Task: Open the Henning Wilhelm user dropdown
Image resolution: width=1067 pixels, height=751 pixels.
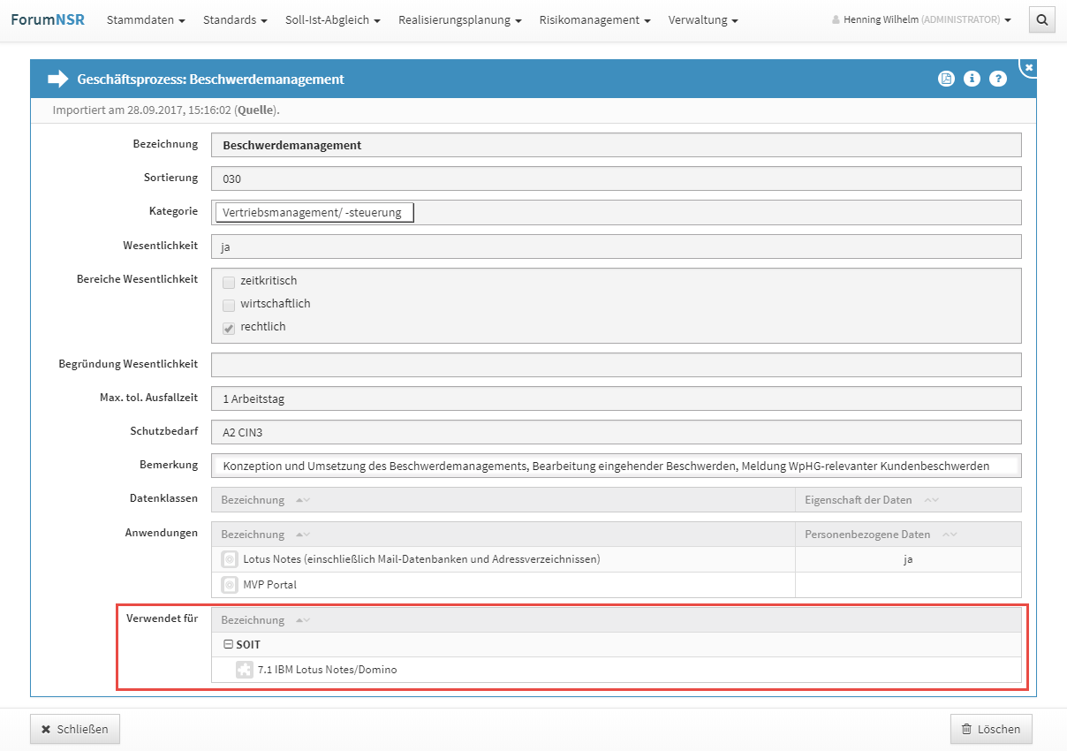Action: point(921,19)
